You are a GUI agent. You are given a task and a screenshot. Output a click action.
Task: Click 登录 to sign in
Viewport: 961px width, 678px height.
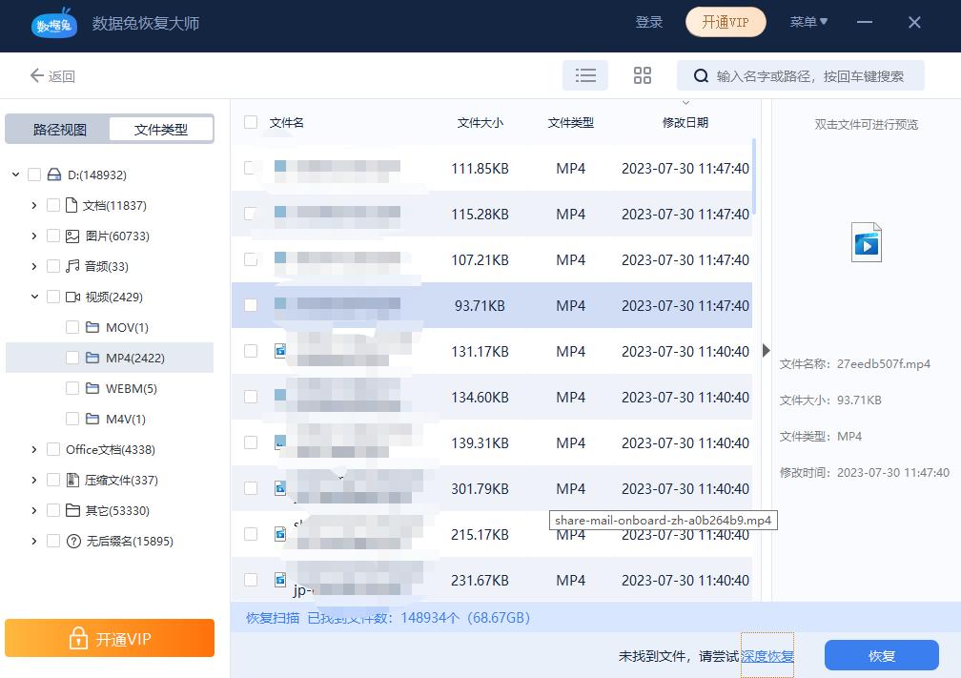click(649, 21)
